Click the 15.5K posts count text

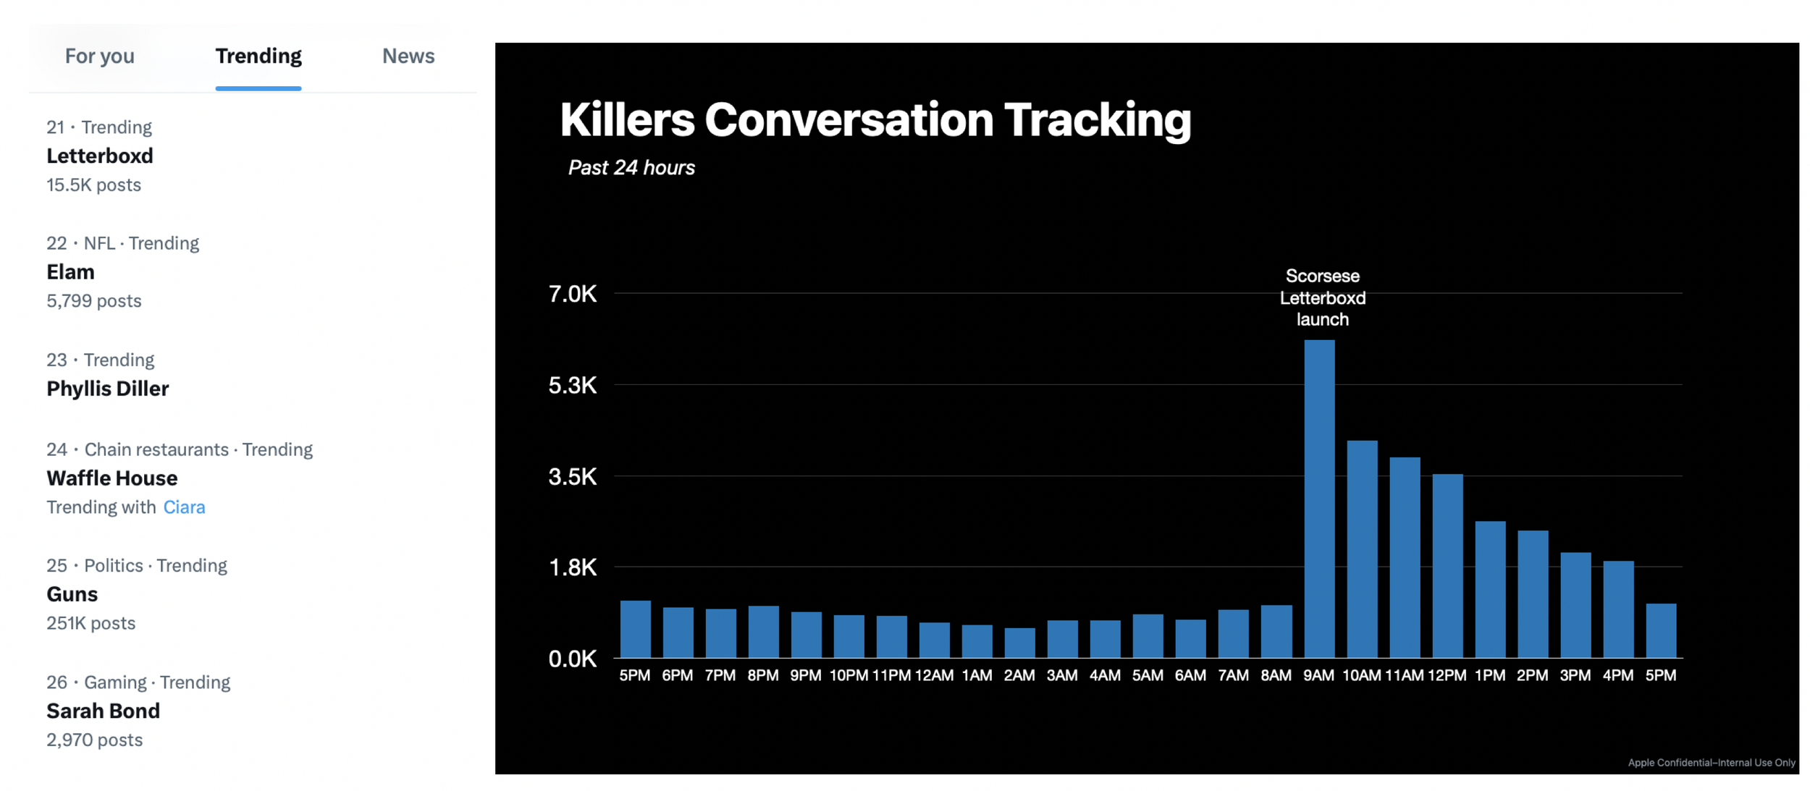(93, 185)
